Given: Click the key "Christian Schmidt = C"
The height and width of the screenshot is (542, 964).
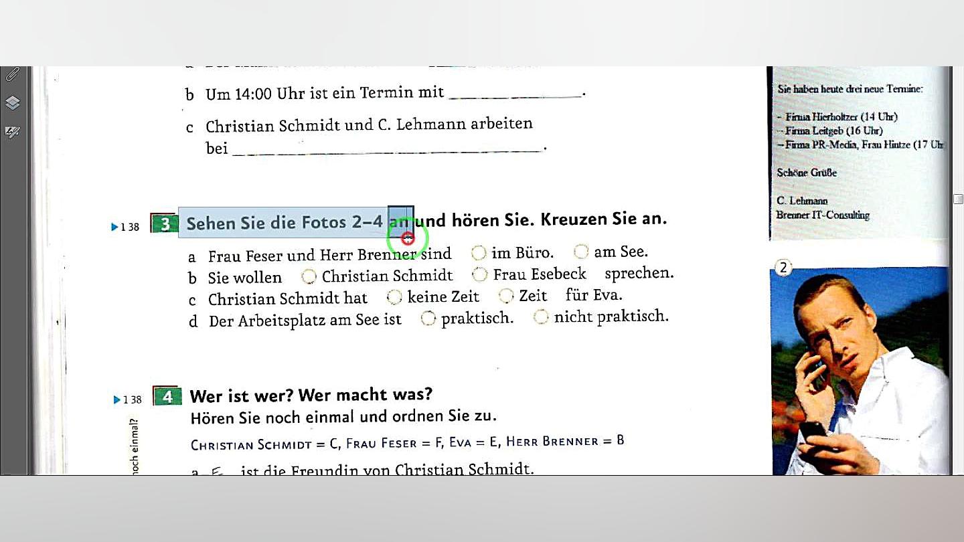Looking at the screenshot, I should point(264,445).
